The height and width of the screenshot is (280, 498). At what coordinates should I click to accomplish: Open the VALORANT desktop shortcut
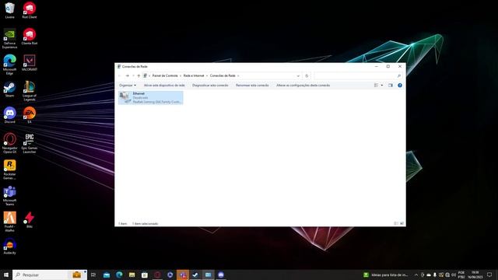click(30, 63)
